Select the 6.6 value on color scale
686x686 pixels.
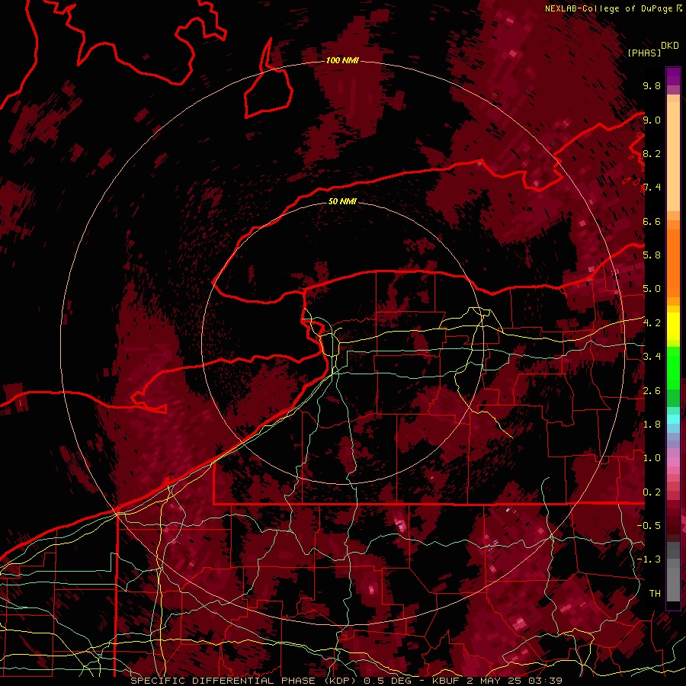652,221
